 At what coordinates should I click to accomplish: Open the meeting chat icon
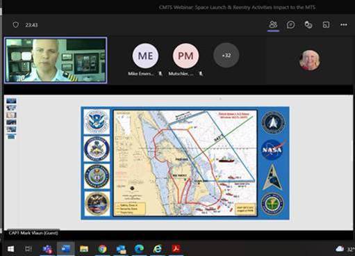click(290, 24)
